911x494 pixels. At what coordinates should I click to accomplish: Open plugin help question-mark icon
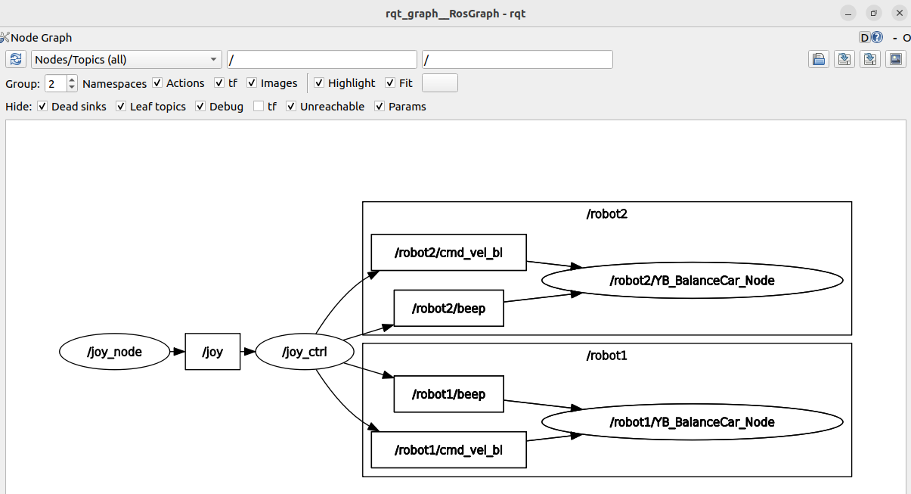[877, 37]
